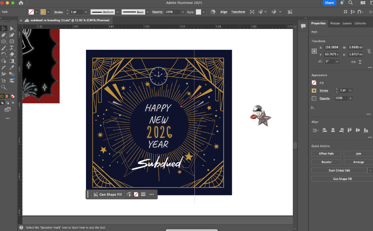Click the fx effects icon in Appearance
Image resolution: width=373 pixels, height=231 pixels.
[x=313, y=108]
